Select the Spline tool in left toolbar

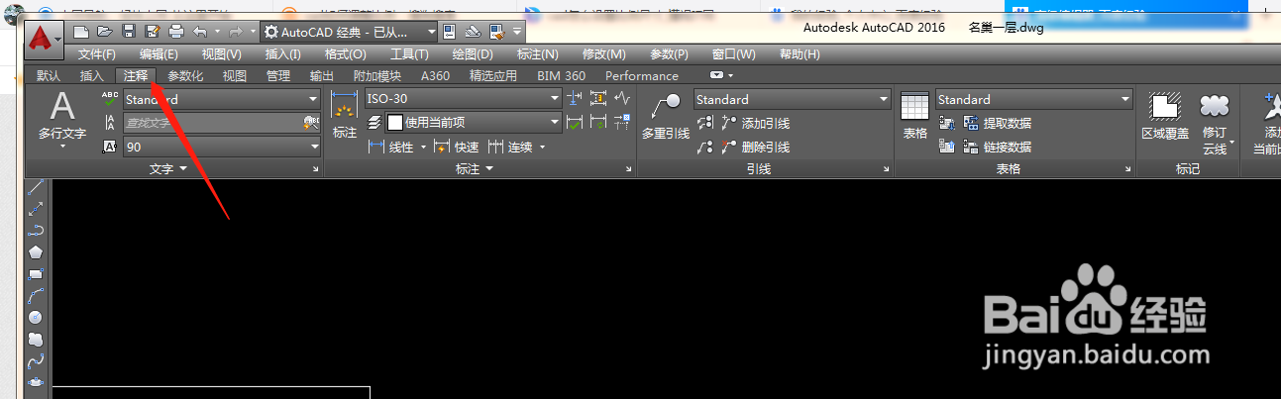coord(36,361)
